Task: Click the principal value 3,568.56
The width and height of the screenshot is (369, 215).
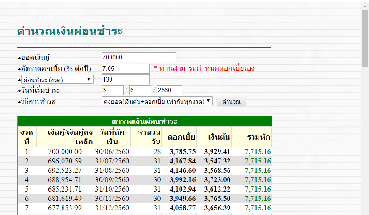Action: [217, 171]
